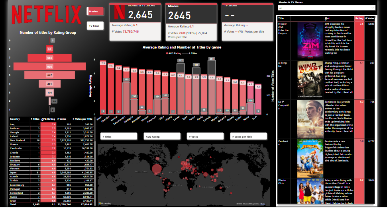Click the Xi Feng Lie title cell
Screen dimensions: 387x208
point(282,64)
